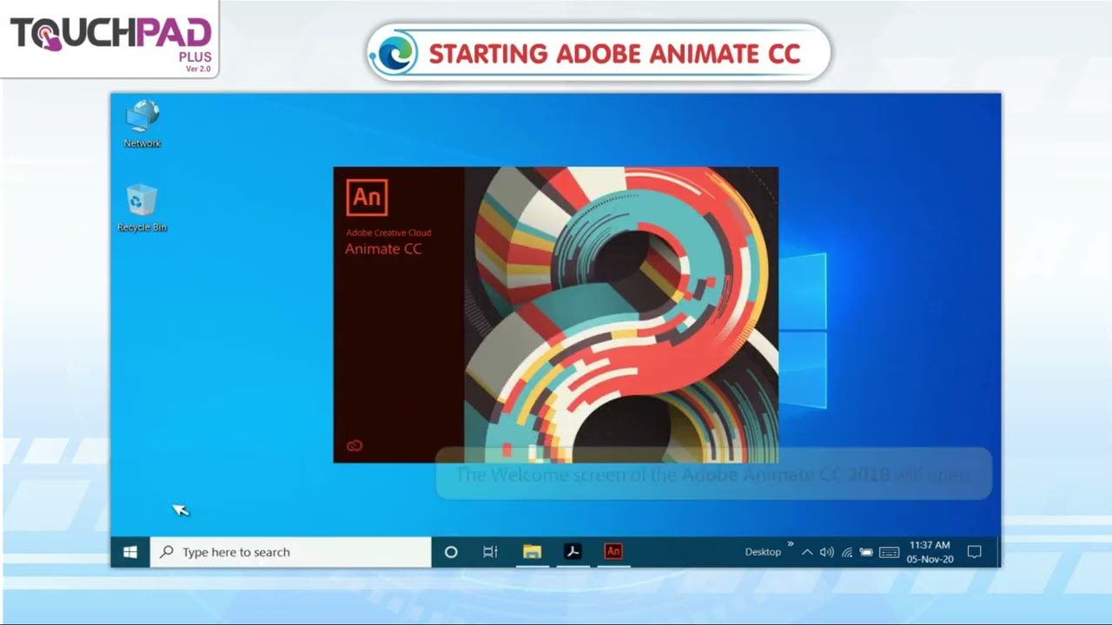Open Cortana circle icon on taskbar
This screenshot has height=625, width=1112.
[451, 552]
